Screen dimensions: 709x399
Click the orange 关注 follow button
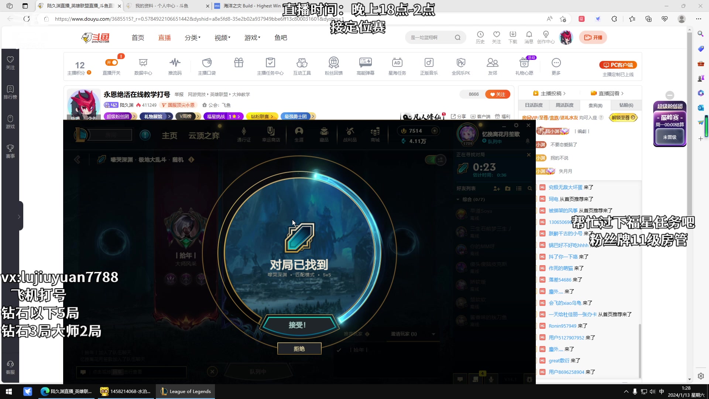497,94
